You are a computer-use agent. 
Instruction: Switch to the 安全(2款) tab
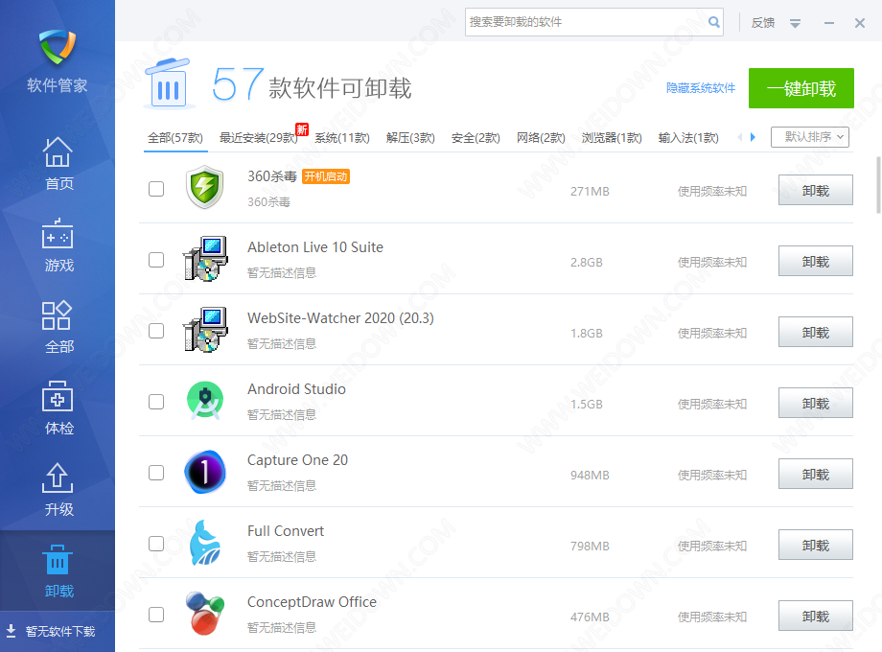tap(476, 138)
